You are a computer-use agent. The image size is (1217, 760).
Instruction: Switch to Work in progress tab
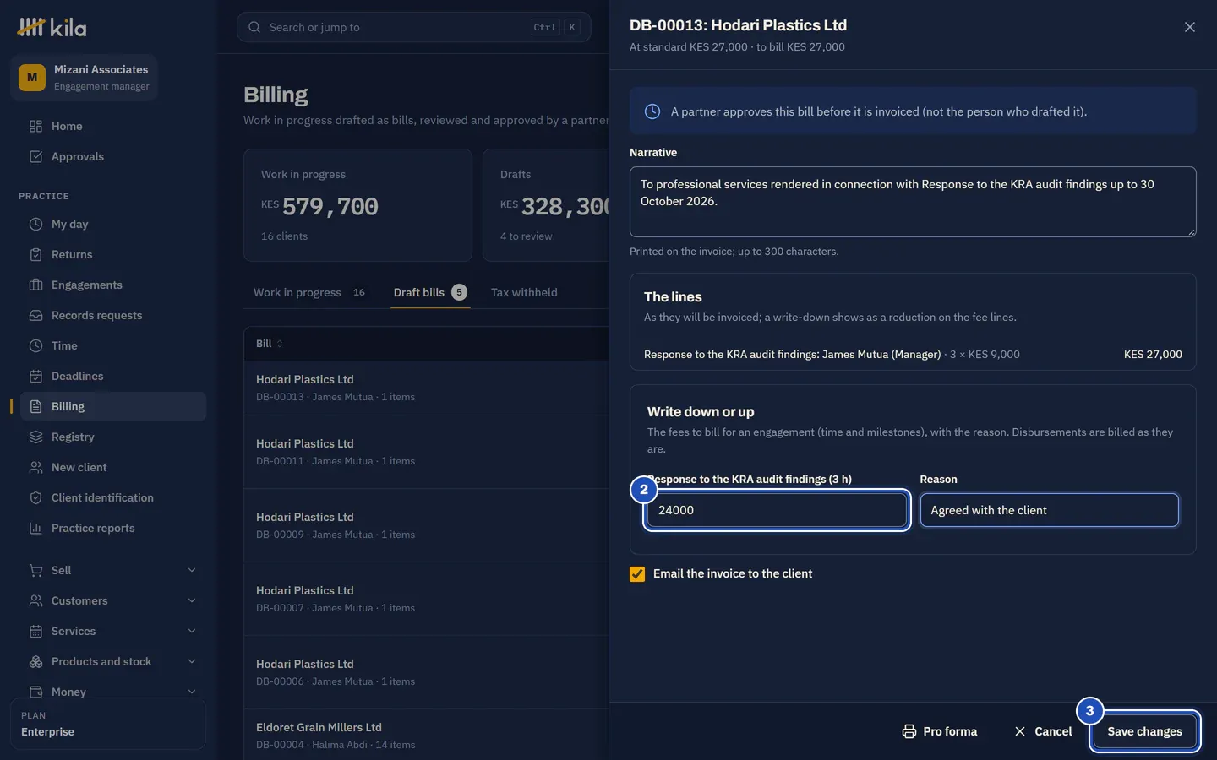[x=309, y=292]
